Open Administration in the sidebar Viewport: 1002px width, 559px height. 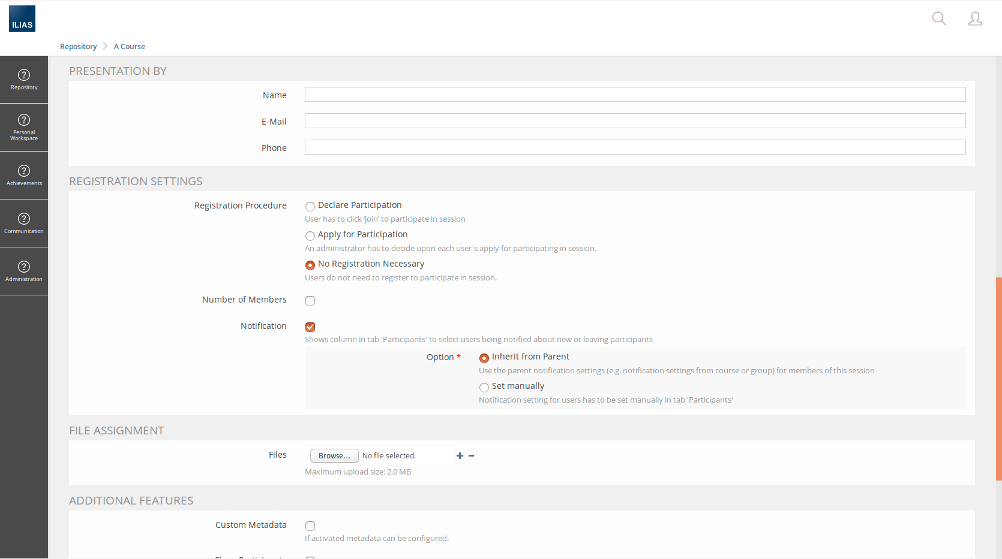24,271
